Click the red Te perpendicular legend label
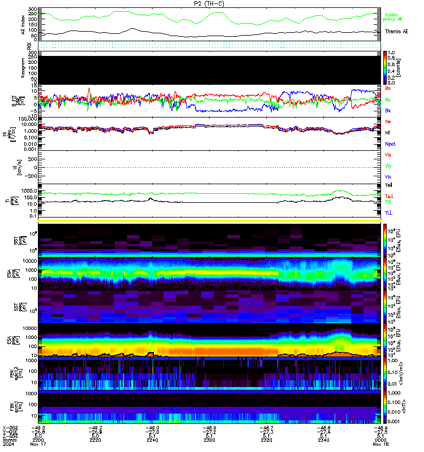Image resolution: width=424 pixels, height=452 pixels. click(389, 196)
